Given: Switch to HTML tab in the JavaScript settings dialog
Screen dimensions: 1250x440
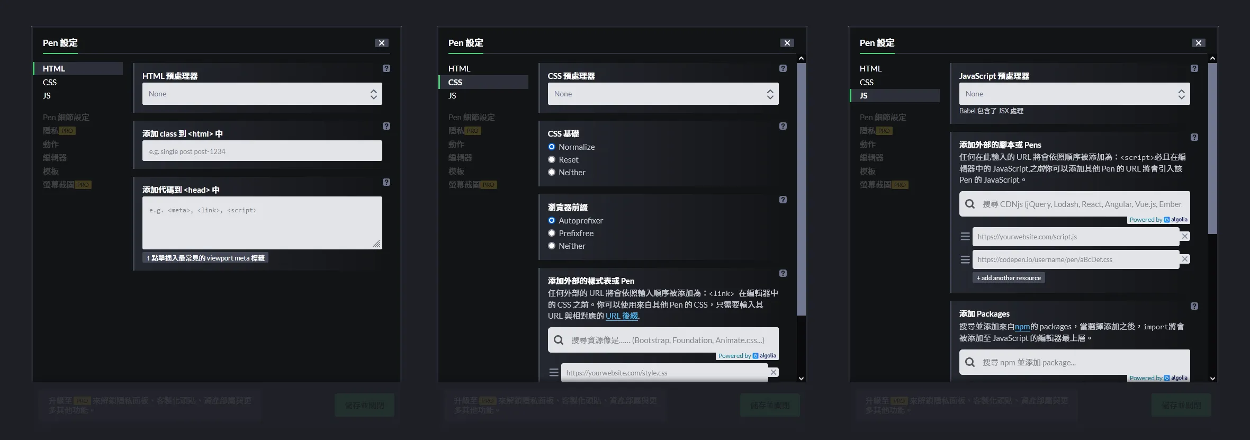Looking at the screenshot, I should point(870,69).
